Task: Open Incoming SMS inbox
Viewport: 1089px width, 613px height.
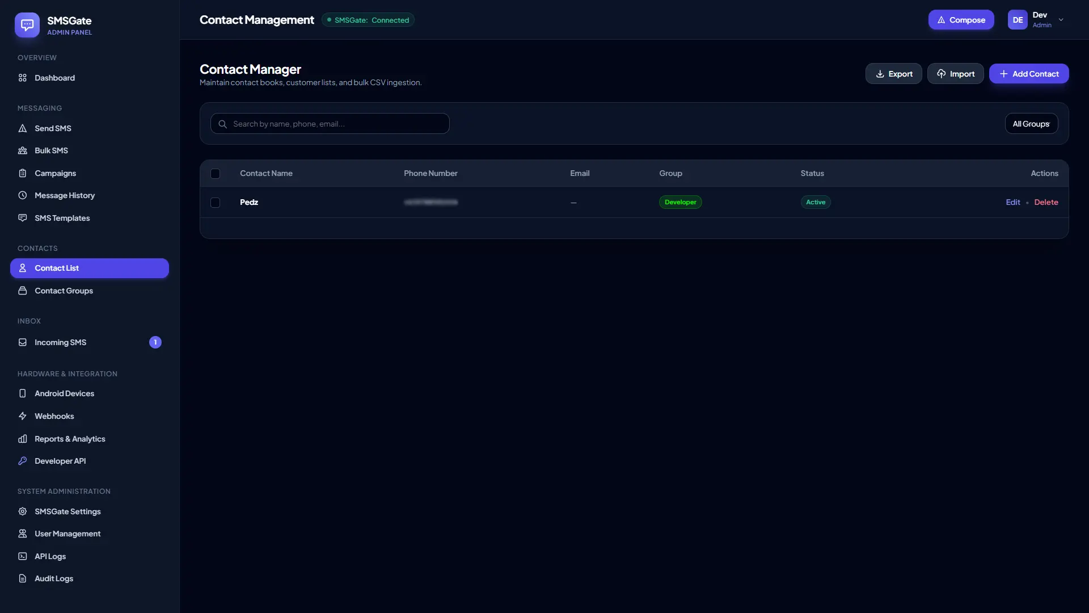Action: [90, 342]
